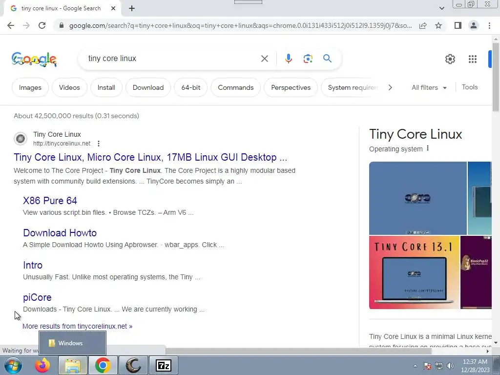Select the Commands filter chip

(236, 87)
